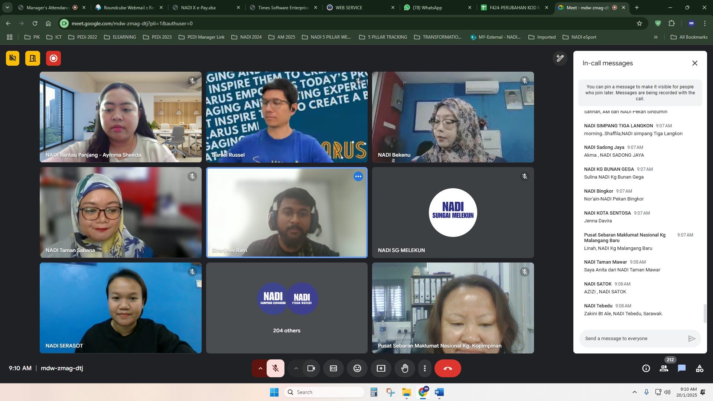Click the browser back arrow
The height and width of the screenshot is (401, 713).
tap(8, 23)
